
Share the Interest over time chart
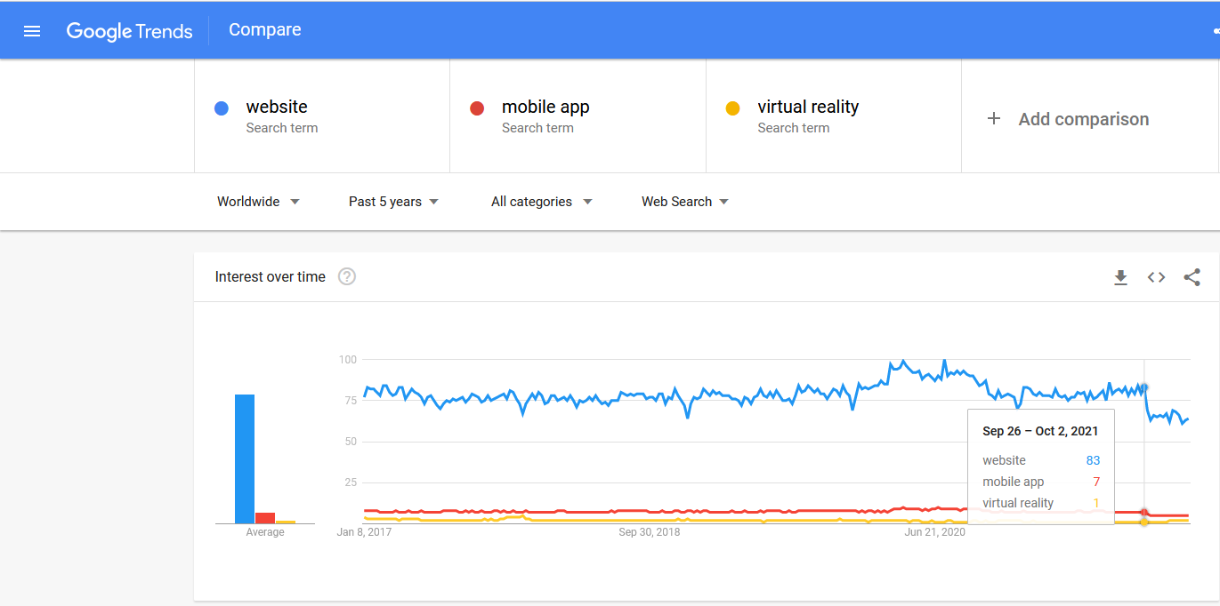1192,277
